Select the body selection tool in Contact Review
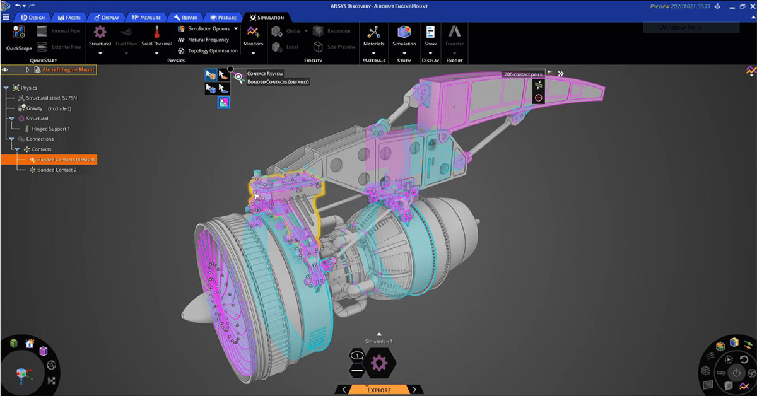Viewport: 757px width, 396px height. tap(211, 76)
